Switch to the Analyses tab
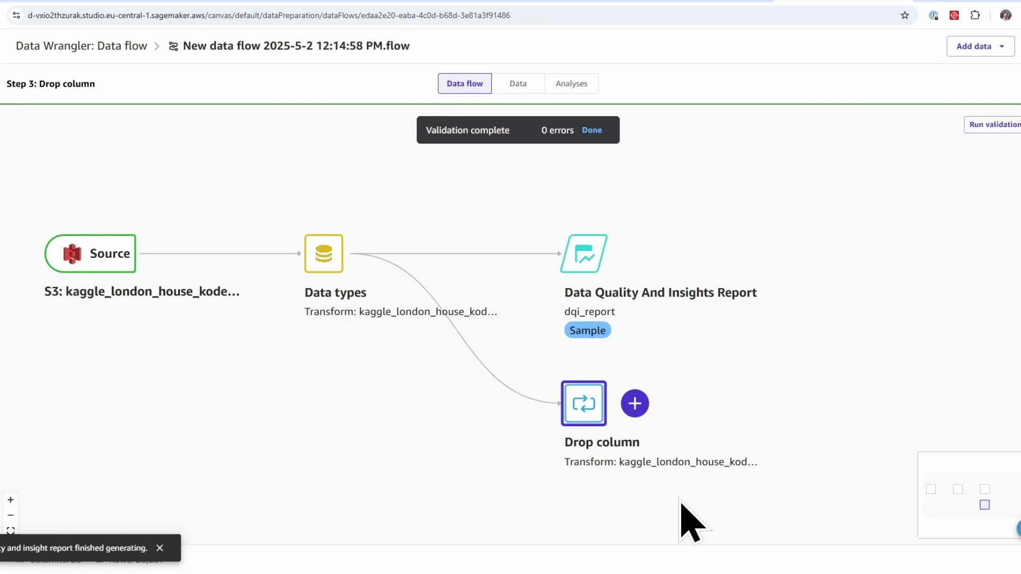This screenshot has height=574, width=1021. (x=571, y=83)
